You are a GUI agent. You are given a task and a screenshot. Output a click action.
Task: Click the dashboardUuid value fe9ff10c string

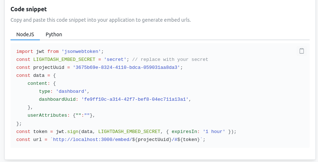(135, 99)
